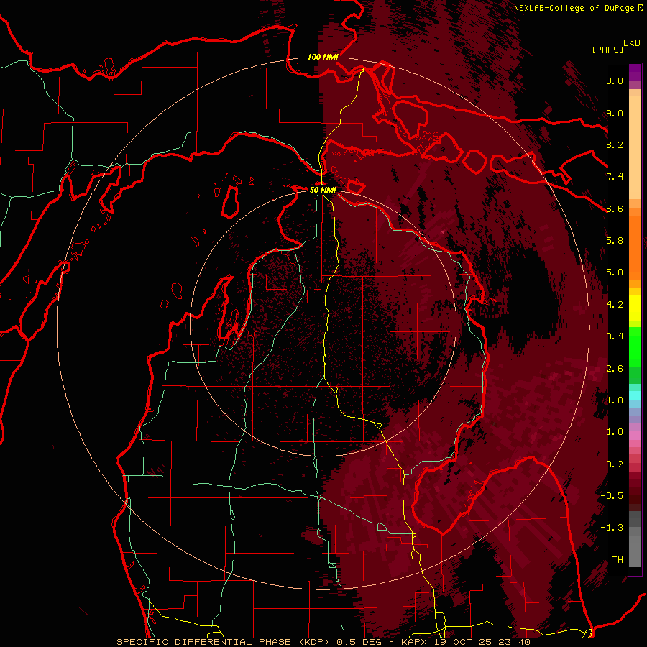The height and width of the screenshot is (647, 647).
Task: Click the "1.8" scale value
Action: (x=615, y=400)
